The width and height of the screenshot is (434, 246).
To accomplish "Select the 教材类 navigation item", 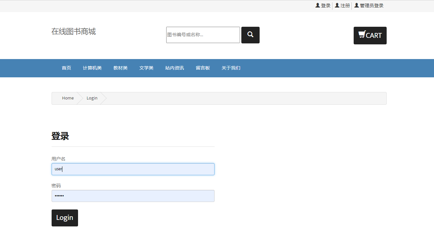I will pos(120,68).
